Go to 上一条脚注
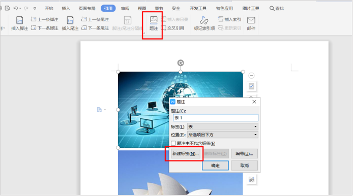The image size is (353, 196). [45, 19]
